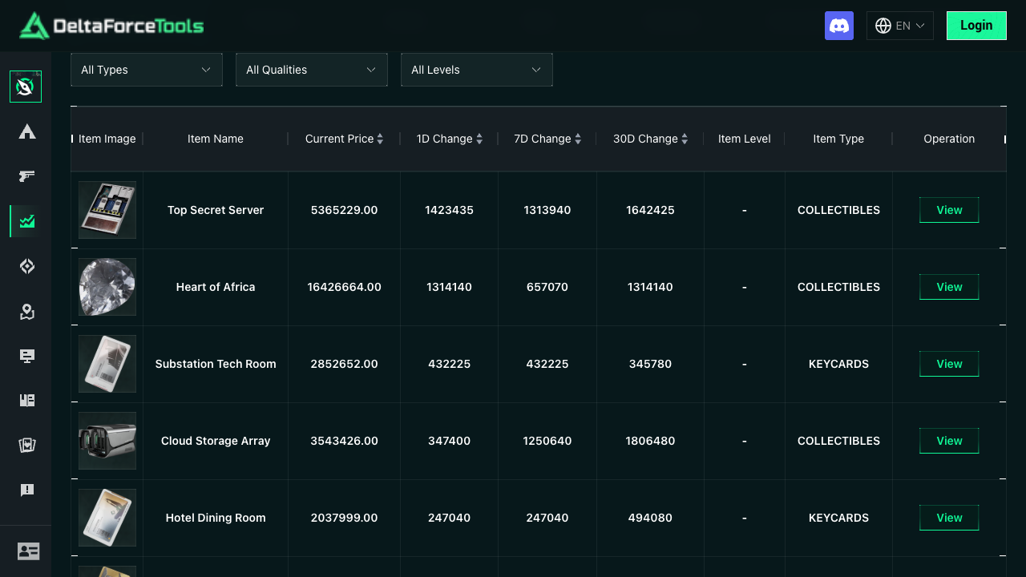The height and width of the screenshot is (577, 1026).
Task: Expand the All Qualities dropdown
Action: 312,70
